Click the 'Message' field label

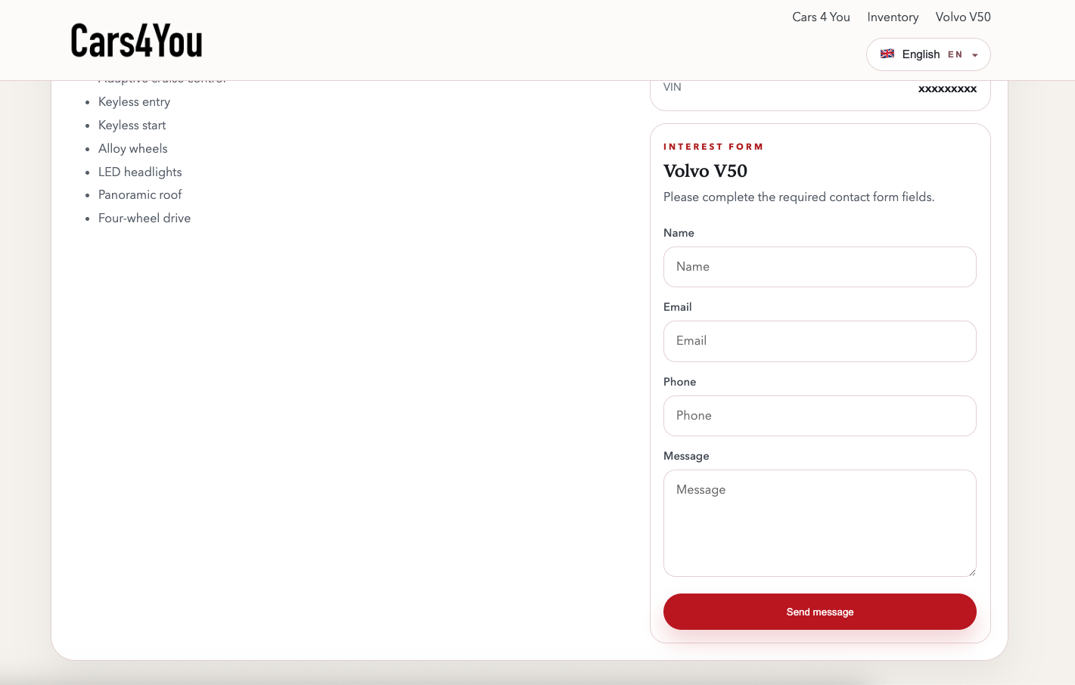pos(686,456)
